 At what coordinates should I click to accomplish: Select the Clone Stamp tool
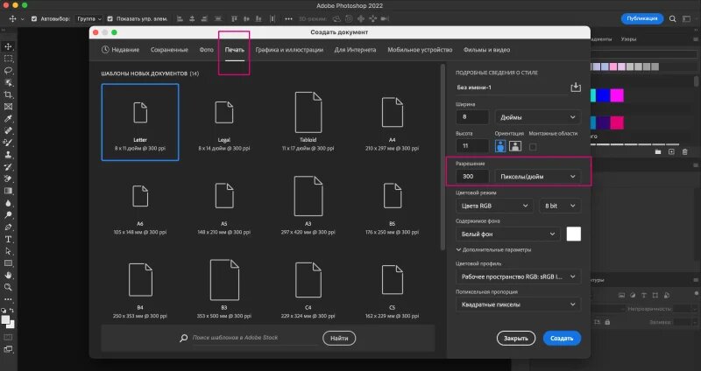(8, 155)
